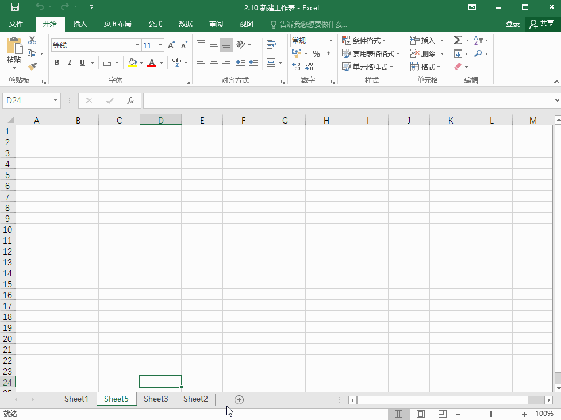Select the Format Painter (格式刷) icon
Image resolution: width=561 pixels, height=420 pixels.
pyautogui.click(x=33, y=66)
